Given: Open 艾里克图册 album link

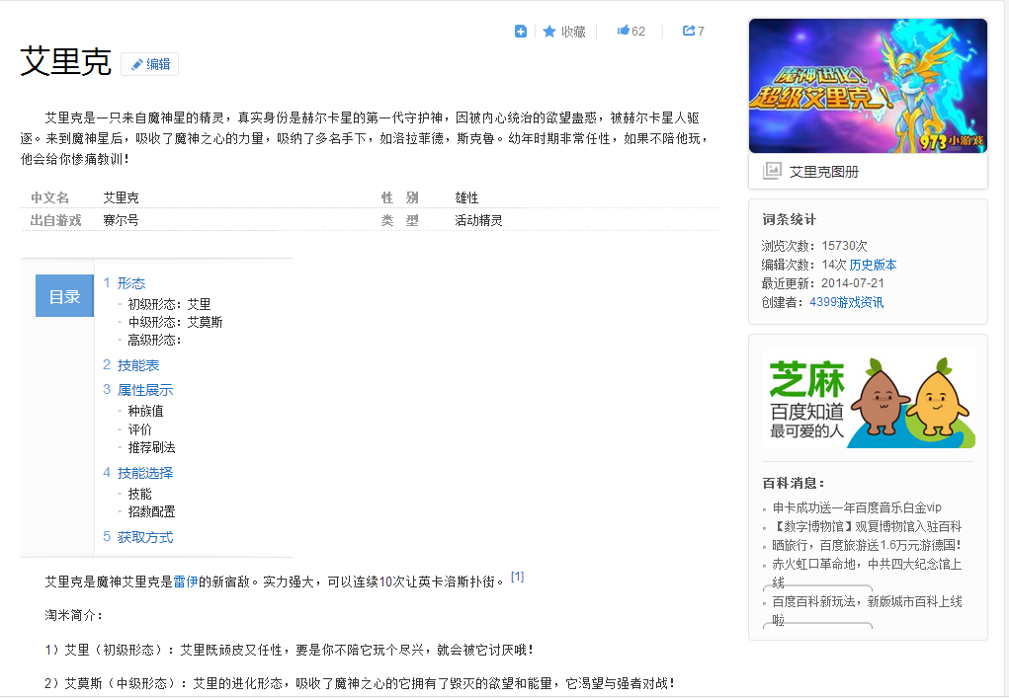Looking at the screenshot, I should [823, 172].
